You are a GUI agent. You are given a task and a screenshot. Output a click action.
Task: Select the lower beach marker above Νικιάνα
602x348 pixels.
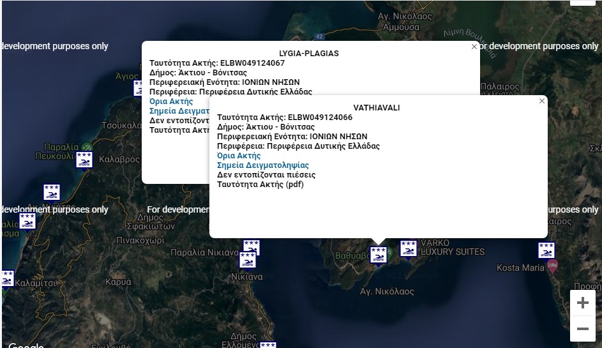247,260
